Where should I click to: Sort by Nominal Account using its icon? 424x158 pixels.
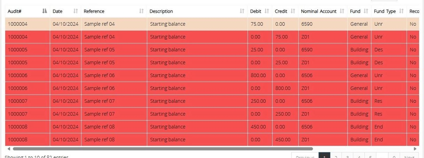pyautogui.click(x=342, y=11)
